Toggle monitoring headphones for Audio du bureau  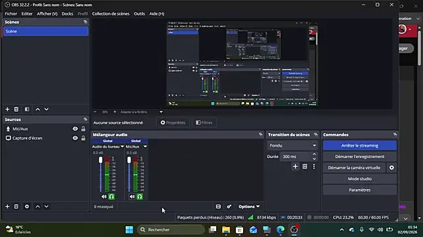pos(111,197)
